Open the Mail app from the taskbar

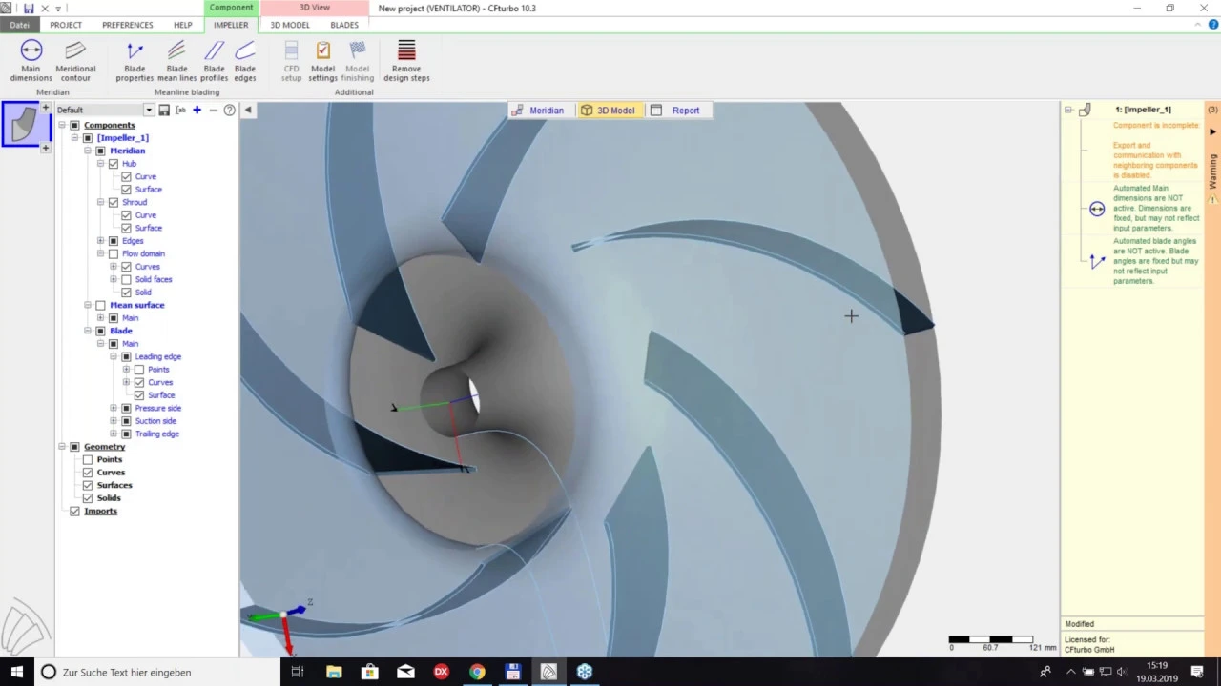405,672
